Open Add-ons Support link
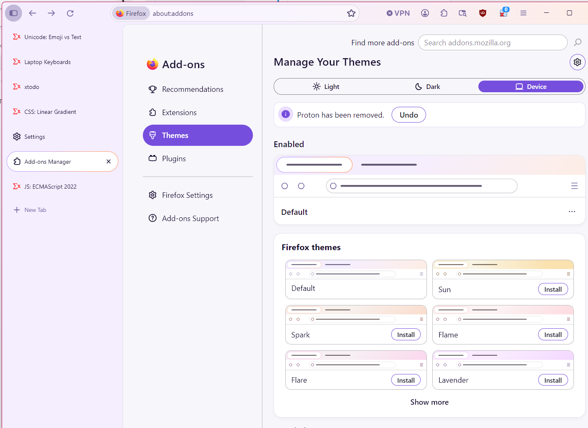The image size is (588, 428). pos(198,219)
